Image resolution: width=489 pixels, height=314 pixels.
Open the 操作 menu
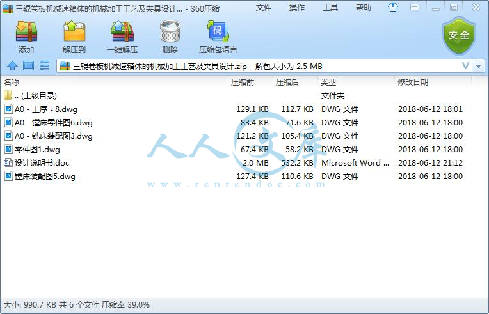pyautogui.click(x=296, y=8)
